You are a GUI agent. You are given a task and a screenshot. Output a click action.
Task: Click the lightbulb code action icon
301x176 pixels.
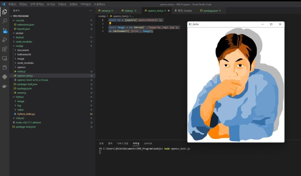[110, 23]
